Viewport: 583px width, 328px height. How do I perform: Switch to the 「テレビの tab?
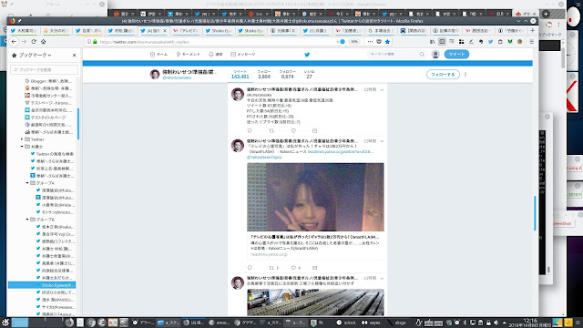pos(187,30)
